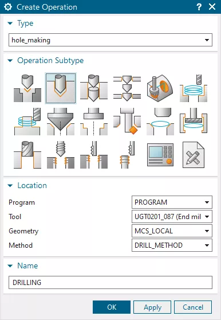Click the DRILLING name input field

coord(110,283)
